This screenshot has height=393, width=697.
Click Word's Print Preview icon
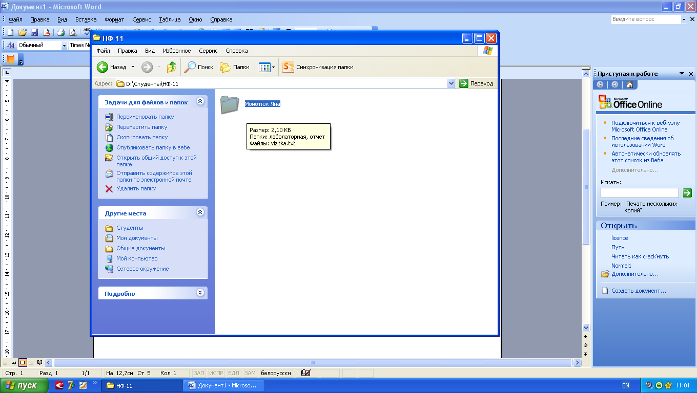(73, 32)
